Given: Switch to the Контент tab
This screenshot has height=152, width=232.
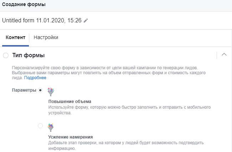Looking at the screenshot, I should (15, 37).
